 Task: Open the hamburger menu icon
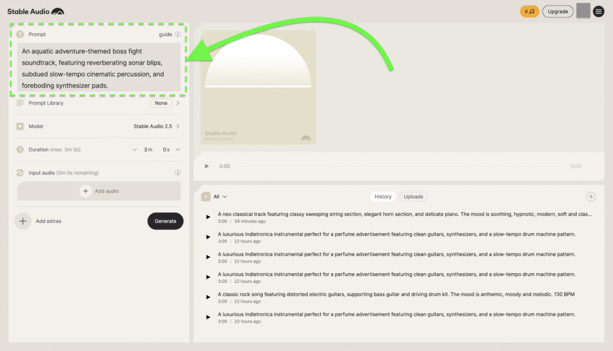pos(599,11)
